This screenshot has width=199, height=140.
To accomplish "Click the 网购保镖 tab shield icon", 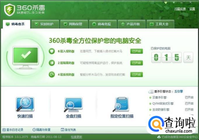I will [x=65, y=24].
